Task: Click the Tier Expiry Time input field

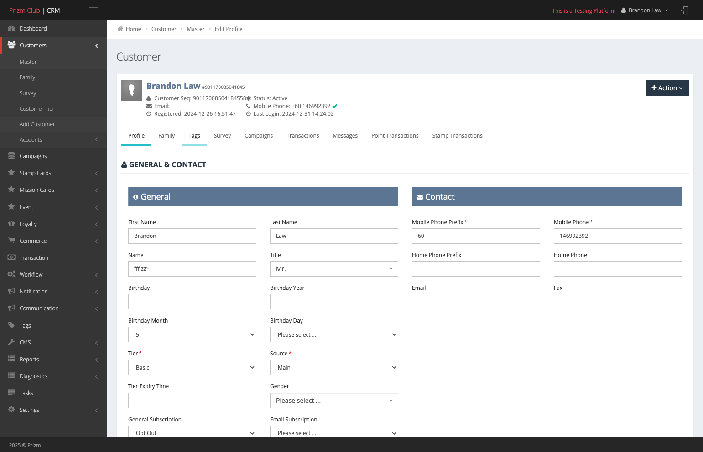Action: click(192, 401)
